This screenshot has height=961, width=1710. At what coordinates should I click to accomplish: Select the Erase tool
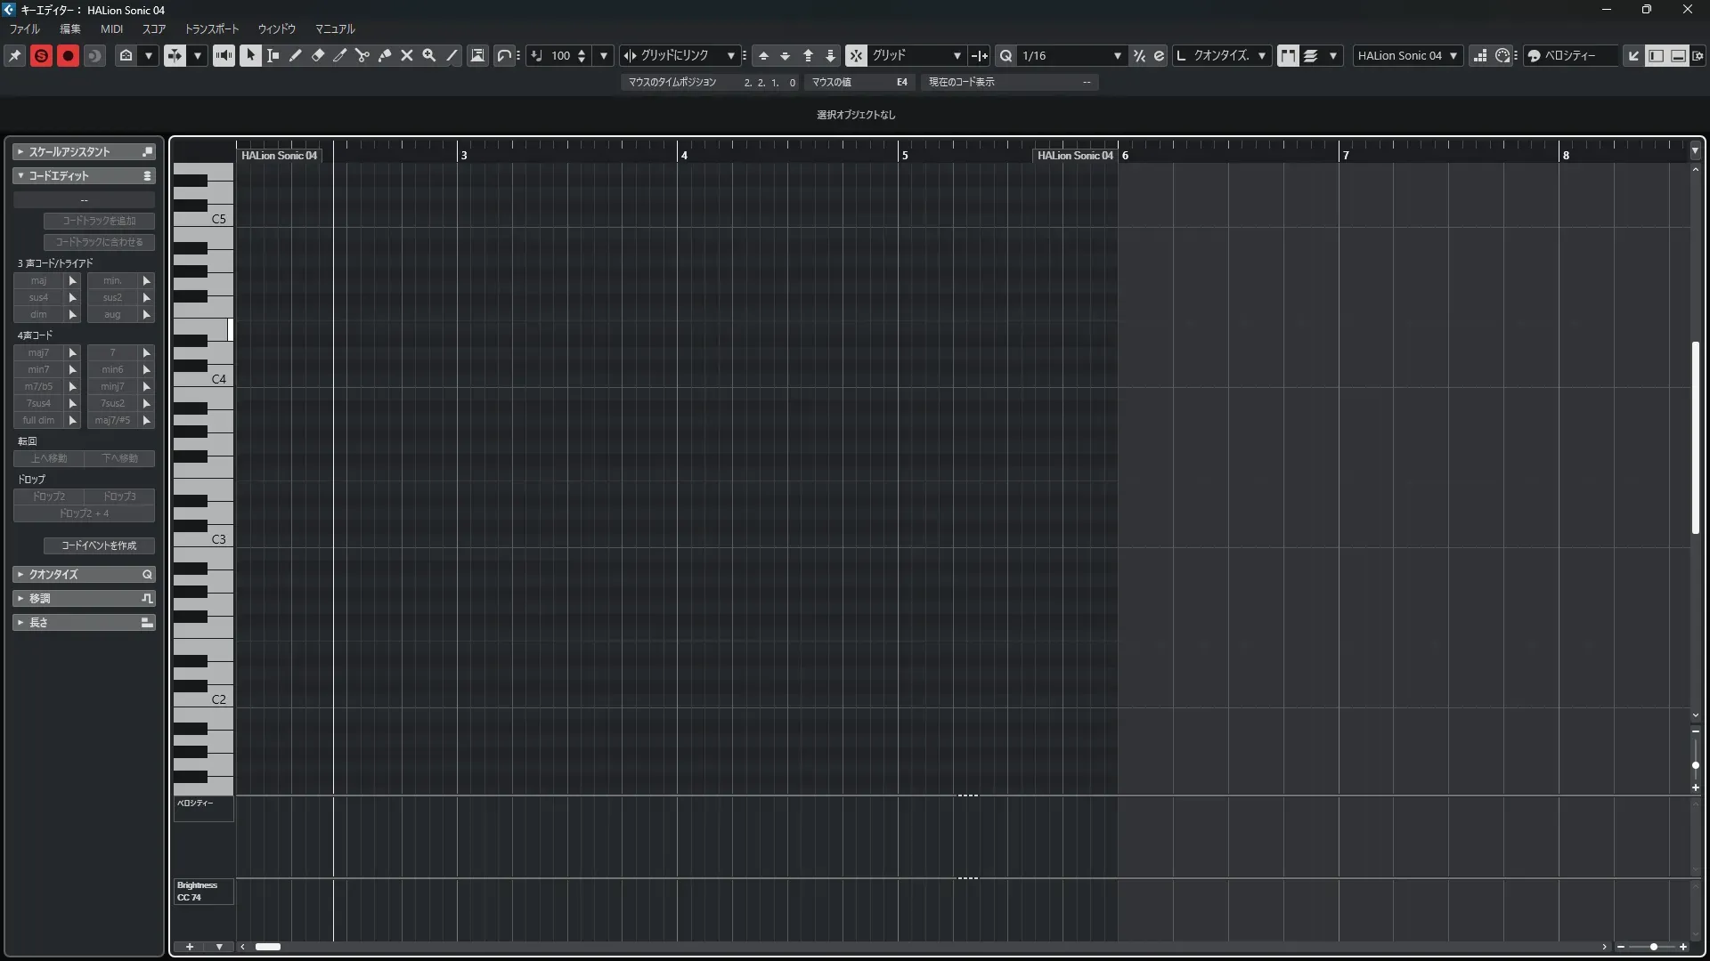click(318, 55)
